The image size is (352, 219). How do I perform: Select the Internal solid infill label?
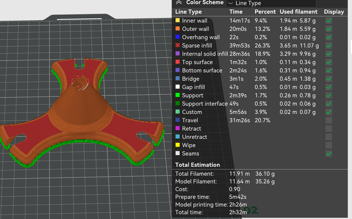(x=205, y=54)
